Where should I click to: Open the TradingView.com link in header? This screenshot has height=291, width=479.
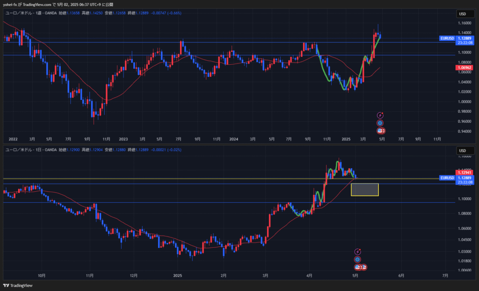coord(37,5)
